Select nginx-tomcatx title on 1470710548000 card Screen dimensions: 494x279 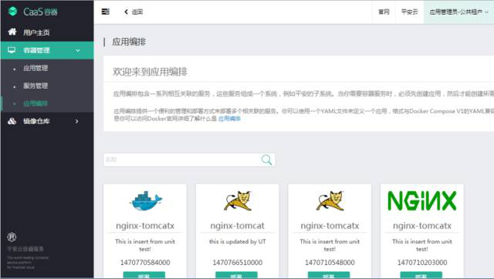[330, 226]
